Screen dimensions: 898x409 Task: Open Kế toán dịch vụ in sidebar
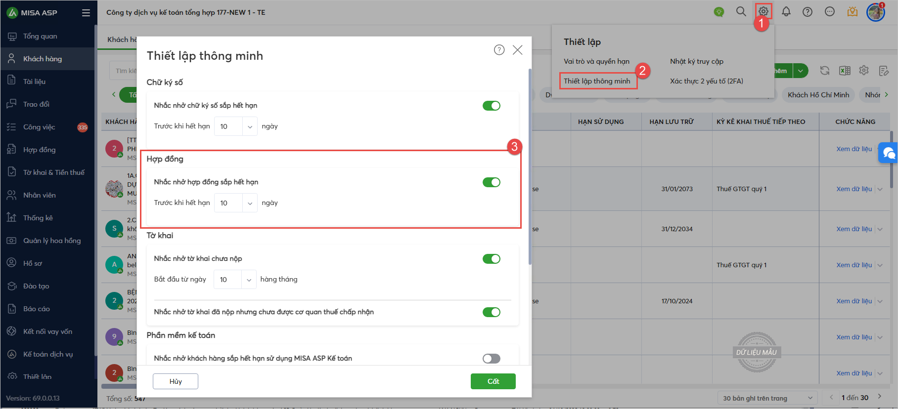(47, 354)
